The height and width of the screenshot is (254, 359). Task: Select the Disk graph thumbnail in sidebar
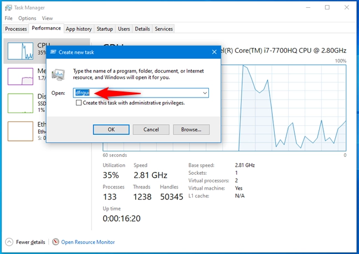click(20, 103)
